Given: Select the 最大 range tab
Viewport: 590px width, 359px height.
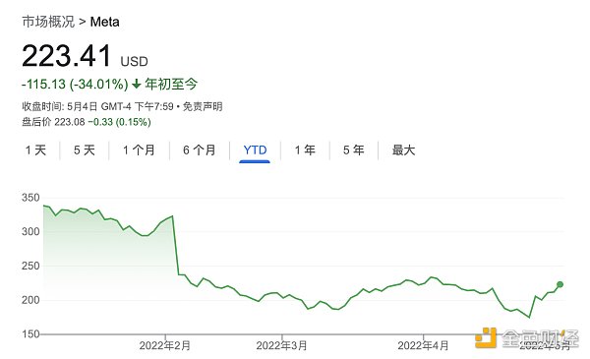Looking at the screenshot, I should [x=403, y=150].
